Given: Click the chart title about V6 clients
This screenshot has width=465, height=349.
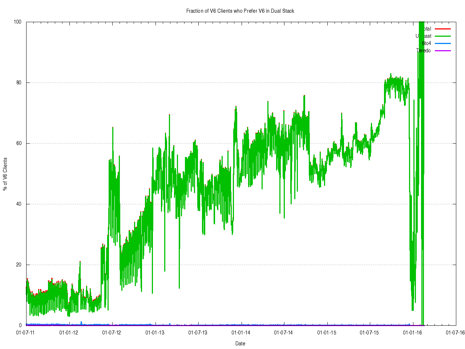Looking at the screenshot, I should tap(240, 11).
